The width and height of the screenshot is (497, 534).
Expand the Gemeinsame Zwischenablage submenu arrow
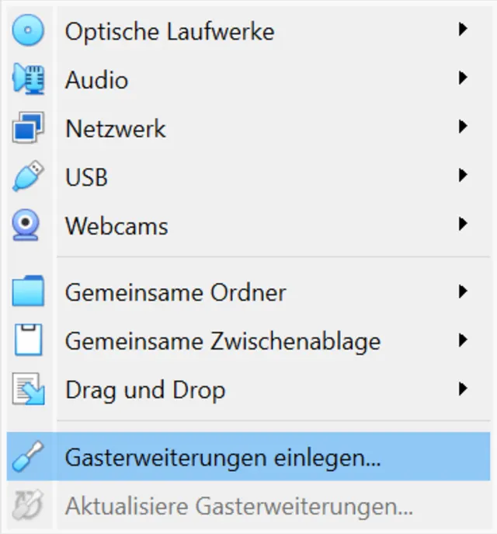[x=463, y=340]
